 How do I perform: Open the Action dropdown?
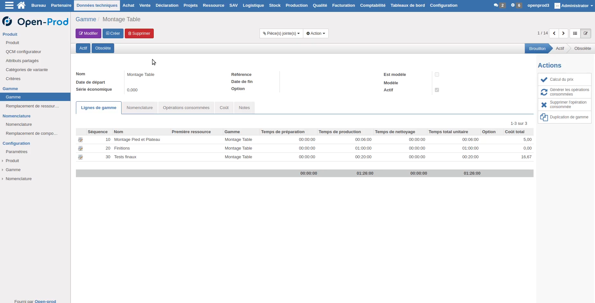click(316, 33)
